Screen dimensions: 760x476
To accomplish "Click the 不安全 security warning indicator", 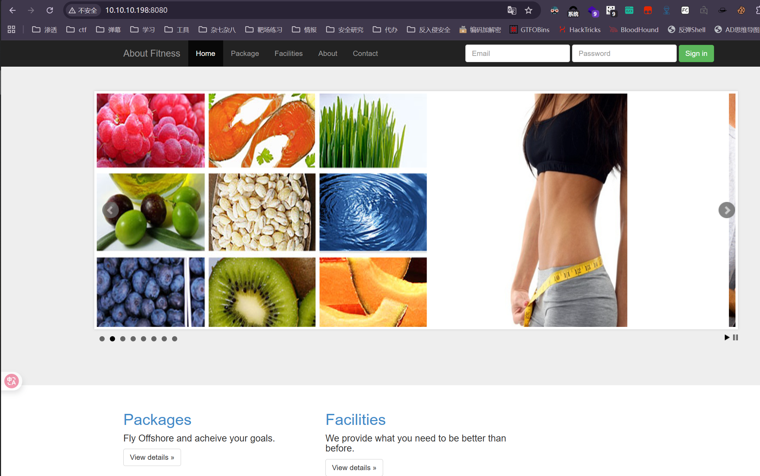I will click(83, 10).
